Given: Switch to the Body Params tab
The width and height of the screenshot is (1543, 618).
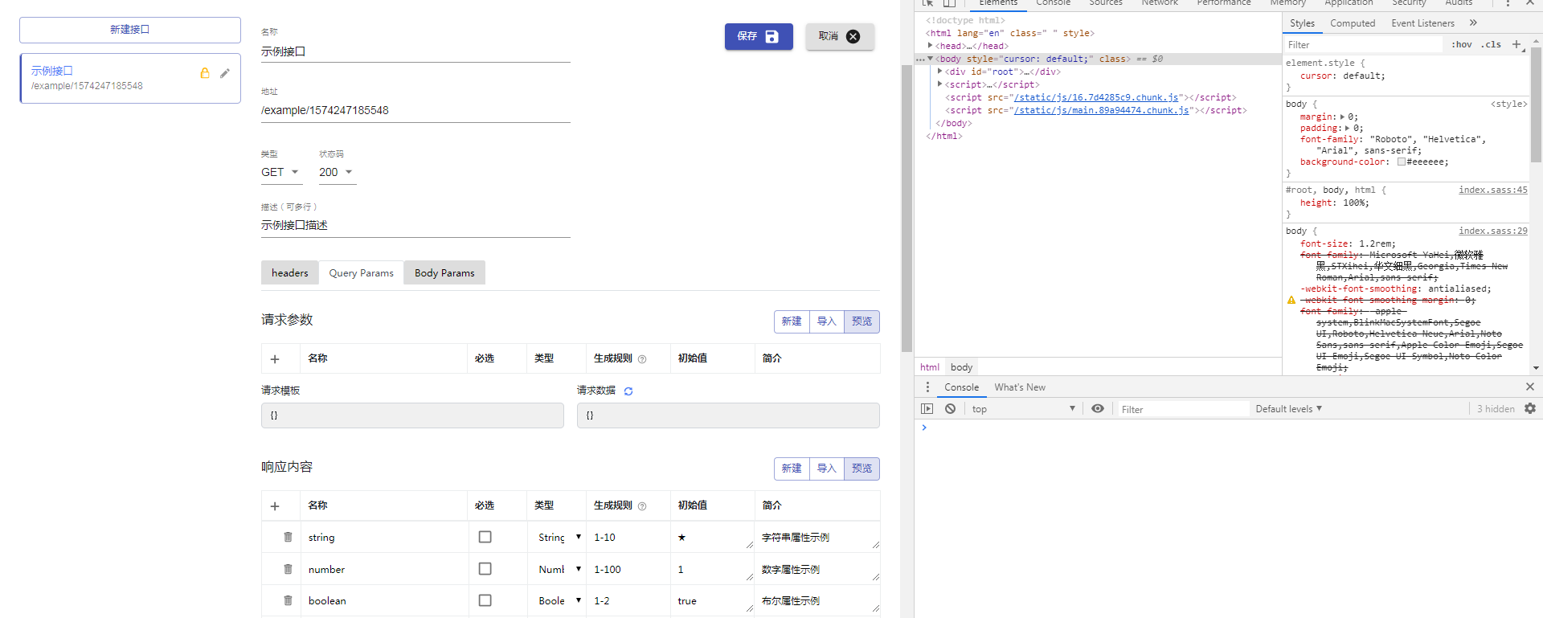Looking at the screenshot, I should coord(444,273).
